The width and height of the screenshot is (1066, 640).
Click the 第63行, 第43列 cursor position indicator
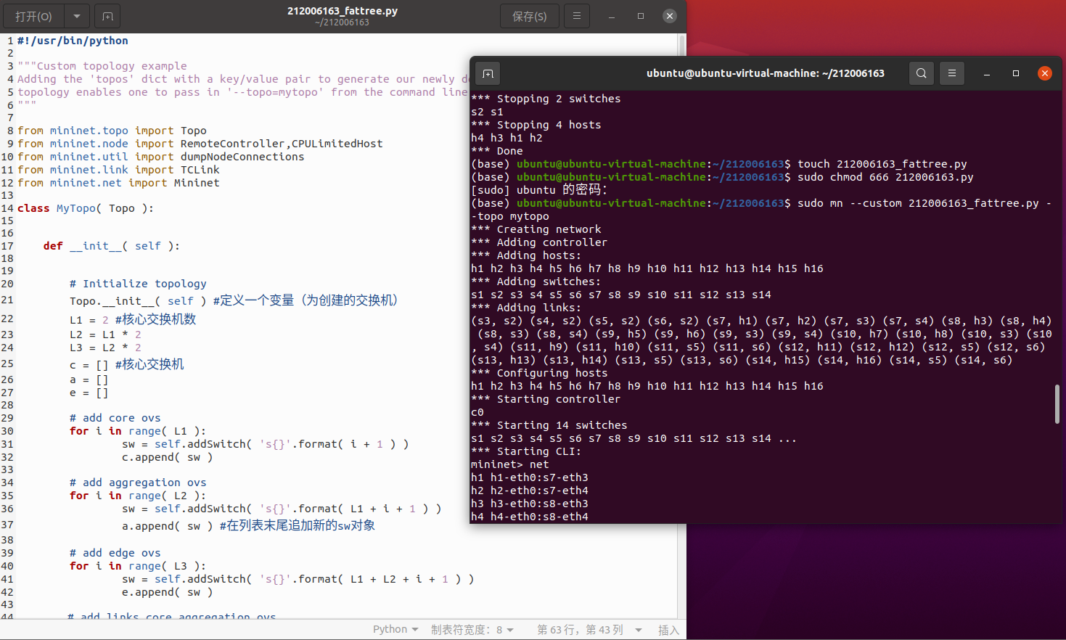tap(580, 629)
